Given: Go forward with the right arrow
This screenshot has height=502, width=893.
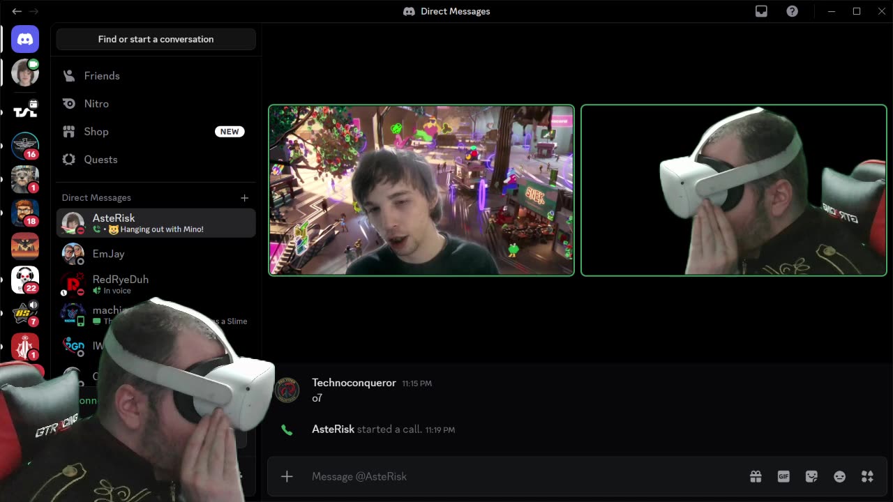Looking at the screenshot, I should (x=33, y=11).
